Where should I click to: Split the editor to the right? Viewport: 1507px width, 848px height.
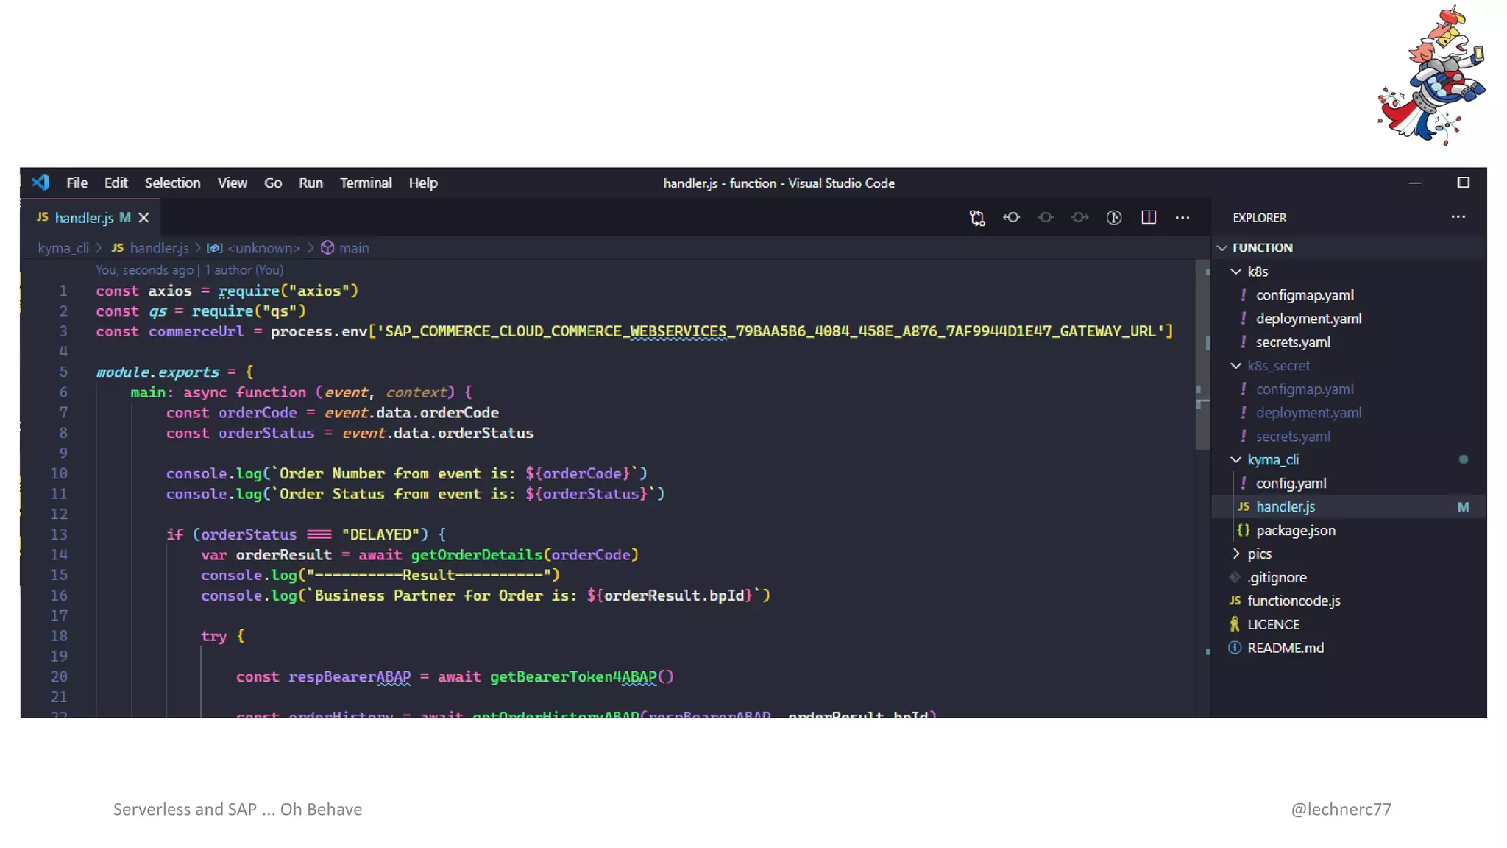[1149, 218]
